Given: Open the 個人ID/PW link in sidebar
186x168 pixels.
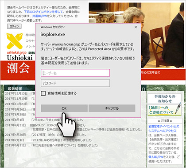Looking at the screenshot, I should point(156,157).
